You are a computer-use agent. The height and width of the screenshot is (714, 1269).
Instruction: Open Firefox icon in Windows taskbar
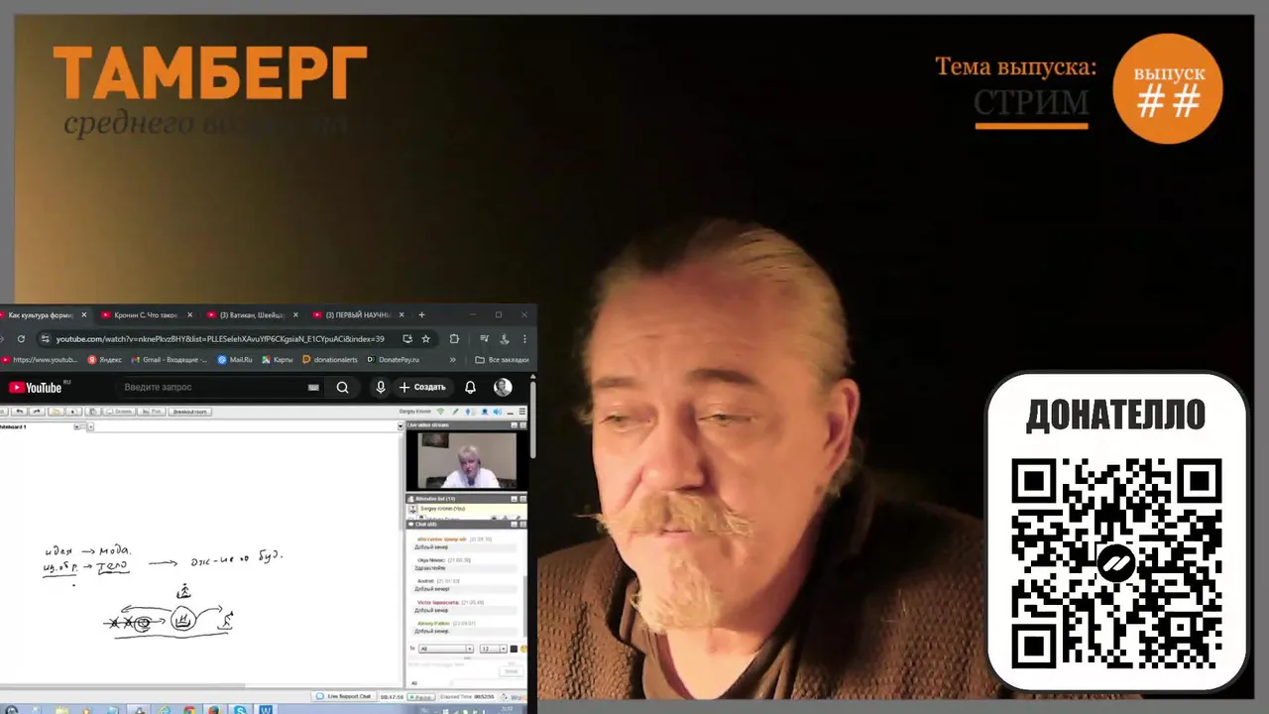214,710
